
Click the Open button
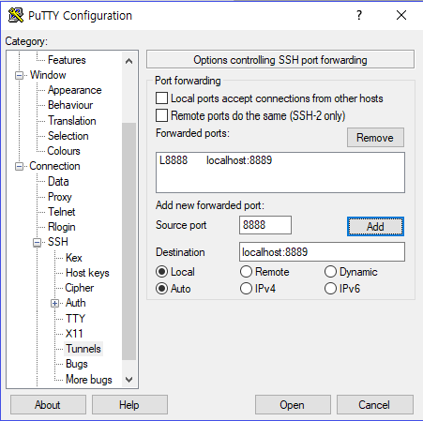pyautogui.click(x=293, y=405)
